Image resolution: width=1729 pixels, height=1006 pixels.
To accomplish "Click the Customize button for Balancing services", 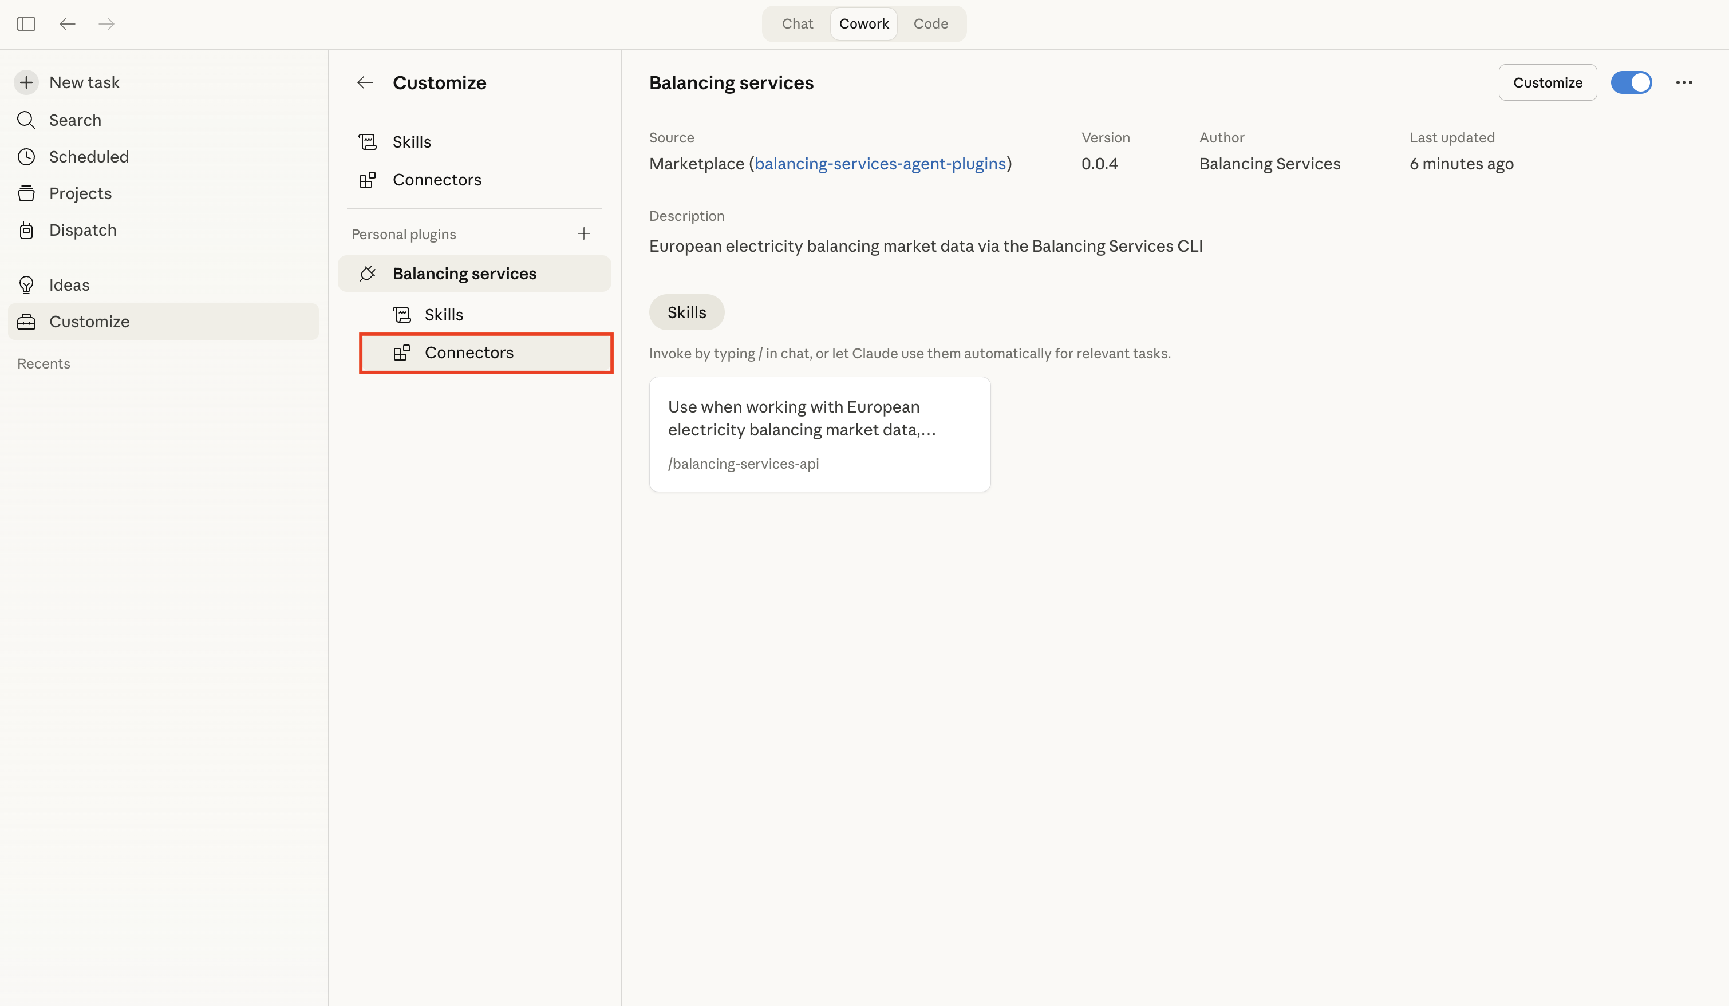I will tap(1548, 82).
